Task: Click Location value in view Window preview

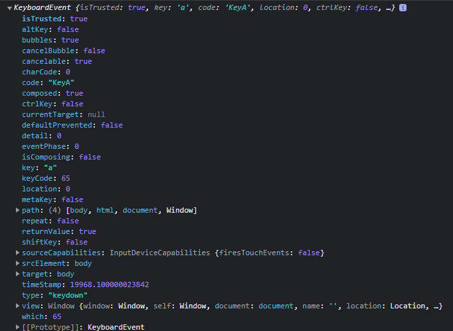Action: coord(407,306)
